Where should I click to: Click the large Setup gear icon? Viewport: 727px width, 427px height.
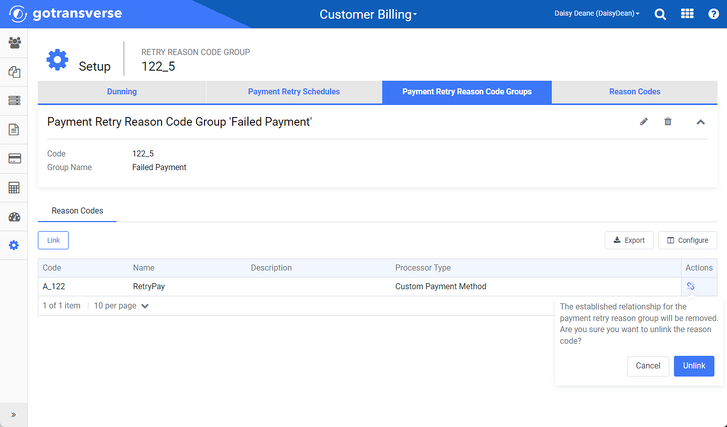point(58,60)
